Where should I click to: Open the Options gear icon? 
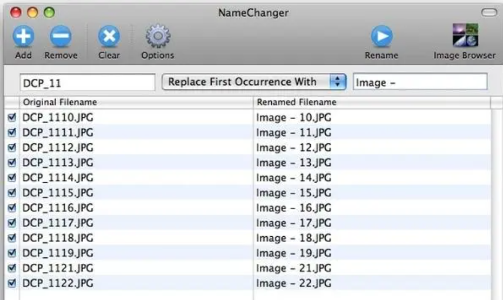(x=158, y=36)
